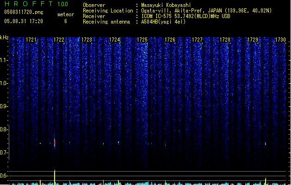This screenshot has height=185, width=291.
Task: Click the 1.0 frequency axis label
Action: tap(4, 83)
